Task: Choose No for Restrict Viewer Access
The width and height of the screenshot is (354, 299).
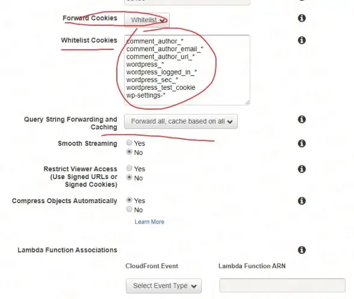Action: [x=129, y=177]
